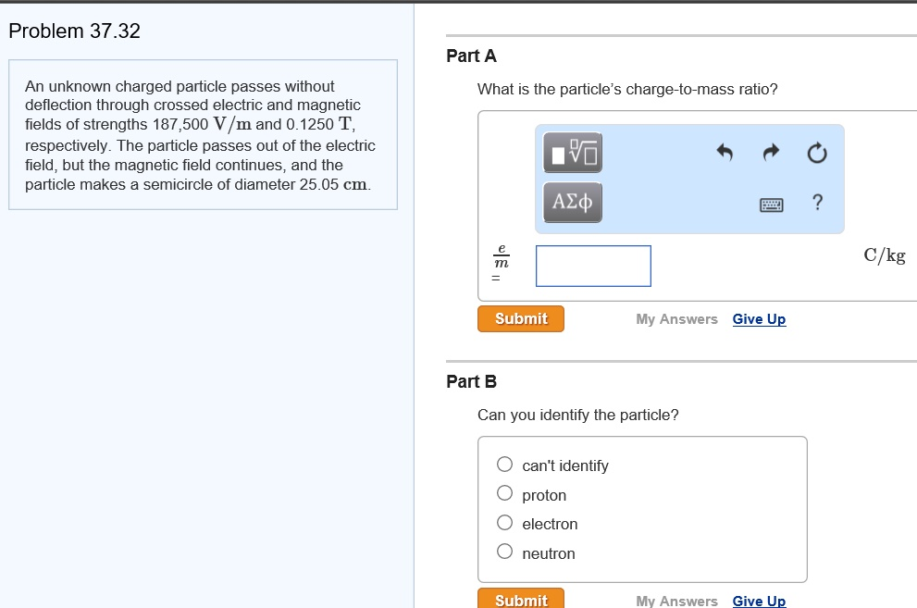Click Give Up for Part A

tap(759, 318)
